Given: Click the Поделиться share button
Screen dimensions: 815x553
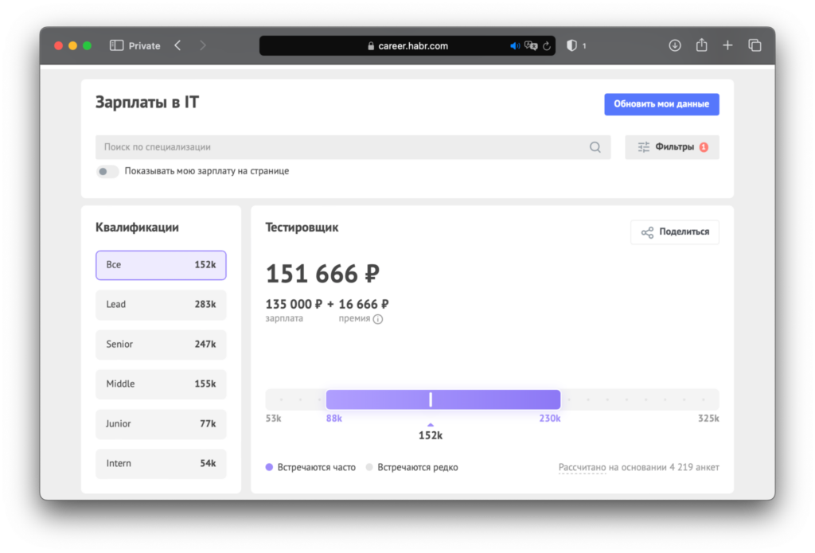Looking at the screenshot, I should [675, 232].
